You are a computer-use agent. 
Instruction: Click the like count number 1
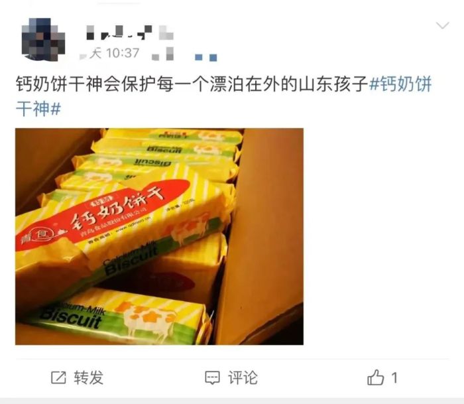pyautogui.click(x=394, y=378)
